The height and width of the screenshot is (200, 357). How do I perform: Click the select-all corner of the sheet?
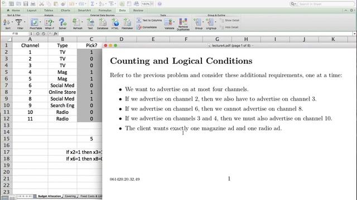point(6,39)
